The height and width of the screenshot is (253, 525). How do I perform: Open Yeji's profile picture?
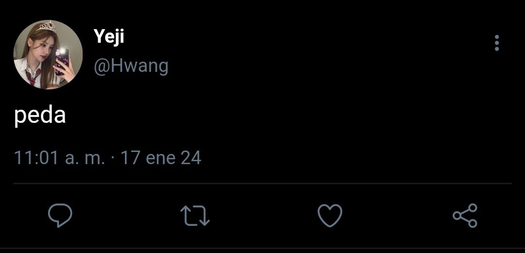[48, 54]
